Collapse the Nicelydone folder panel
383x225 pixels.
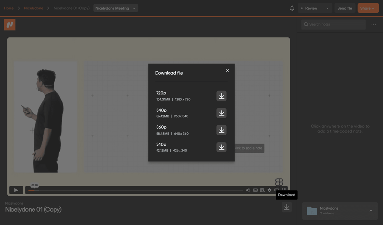371,211
